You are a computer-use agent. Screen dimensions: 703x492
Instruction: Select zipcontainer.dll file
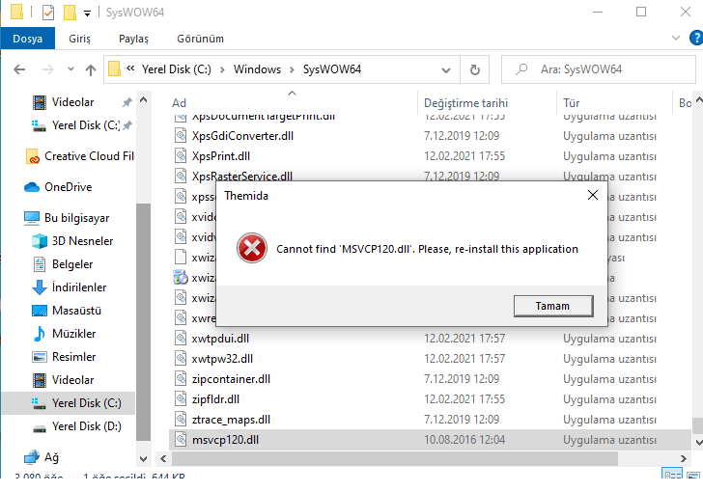(x=231, y=379)
